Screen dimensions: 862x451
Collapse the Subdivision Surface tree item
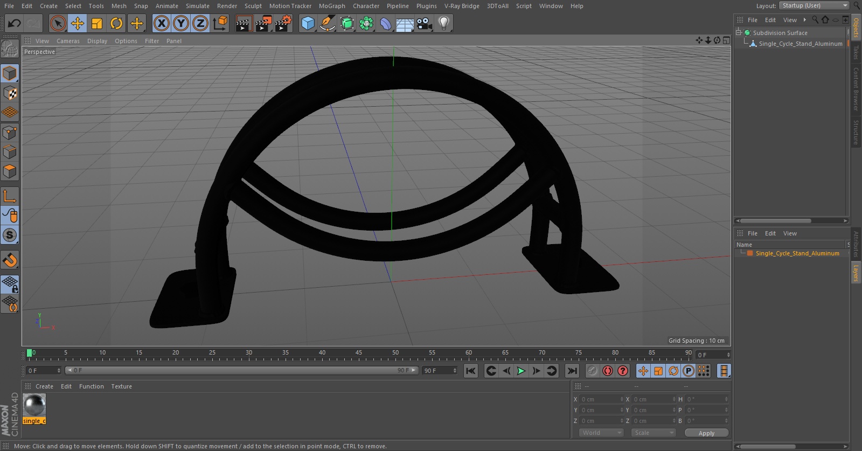coord(739,32)
